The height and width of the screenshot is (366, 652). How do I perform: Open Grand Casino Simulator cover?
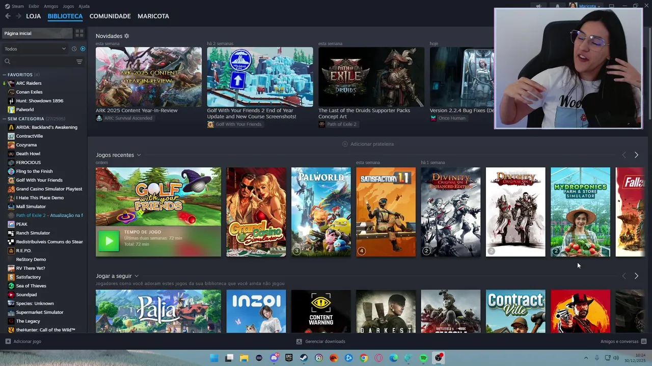click(x=256, y=212)
